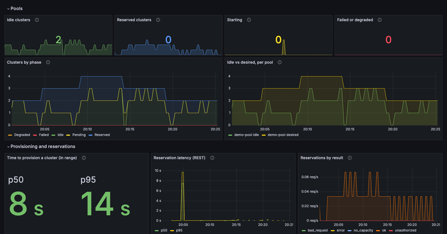
Task: Click the p50 value 8 s
Action: (26, 204)
